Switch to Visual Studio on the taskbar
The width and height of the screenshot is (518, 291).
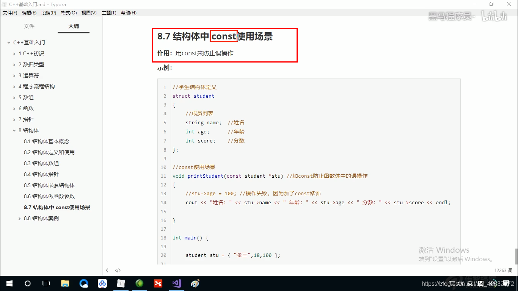click(177, 283)
